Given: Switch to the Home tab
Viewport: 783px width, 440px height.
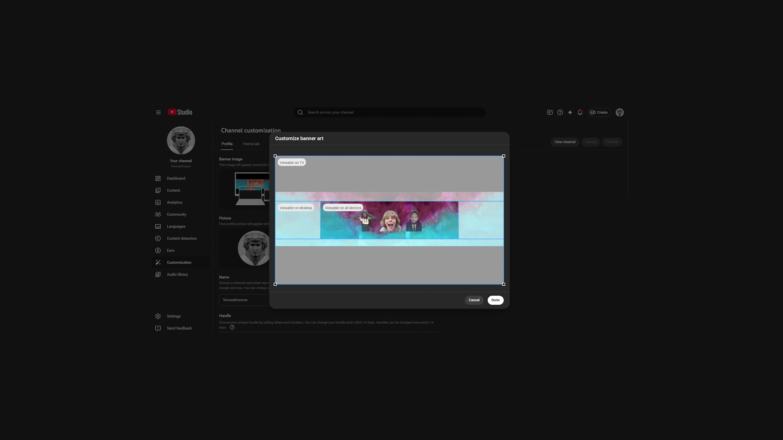Looking at the screenshot, I should pyautogui.click(x=251, y=144).
